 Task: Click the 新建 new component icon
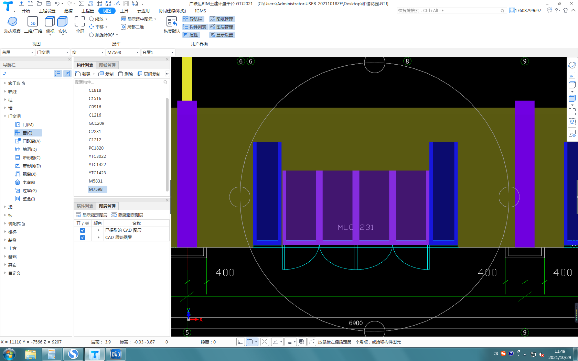[78, 74]
